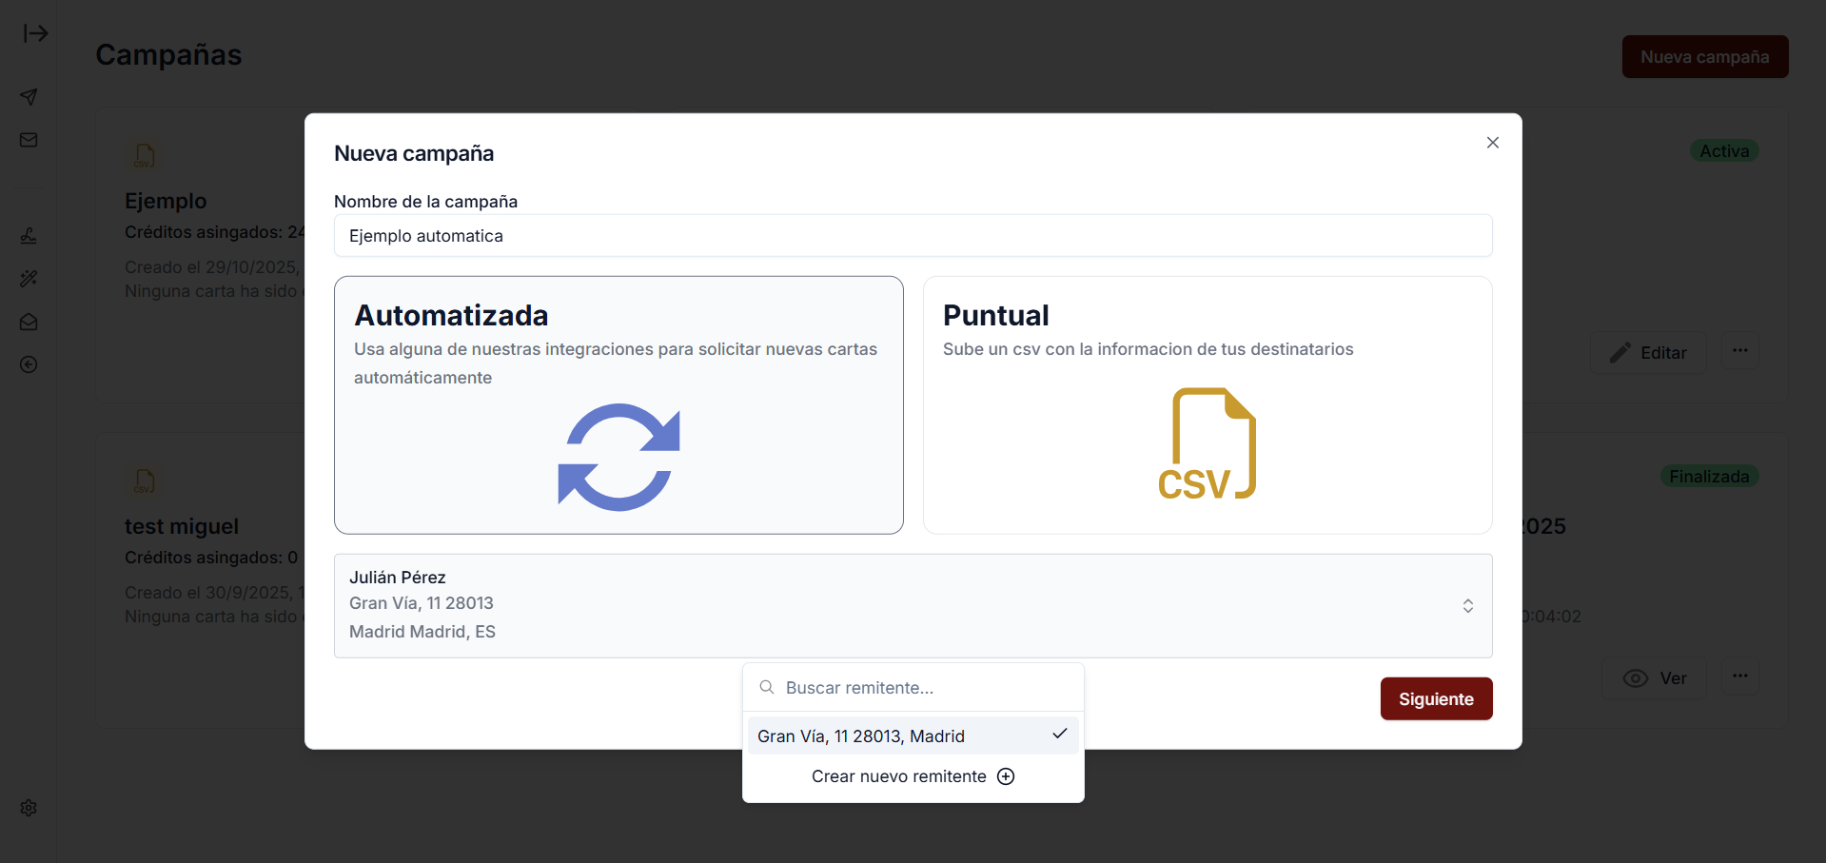Open the envelope mail section in sidebar
The height and width of the screenshot is (863, 1826).
29,139
